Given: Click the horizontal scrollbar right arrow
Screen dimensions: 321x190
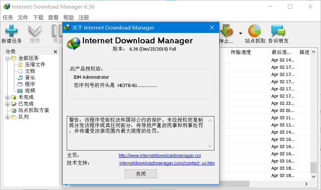Looking at the screenshot, I should pos(306,184).
